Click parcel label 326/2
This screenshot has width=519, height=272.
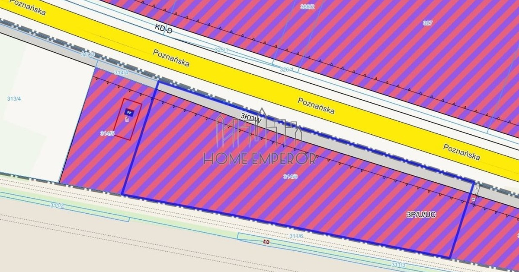coord(307,6)
